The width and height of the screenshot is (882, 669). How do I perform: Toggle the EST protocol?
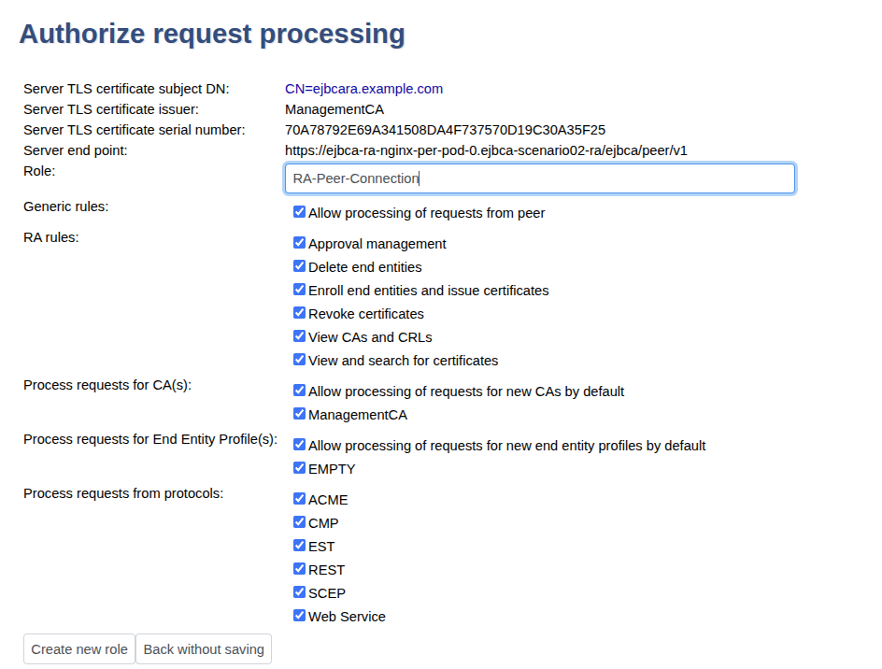pos(299,545)
